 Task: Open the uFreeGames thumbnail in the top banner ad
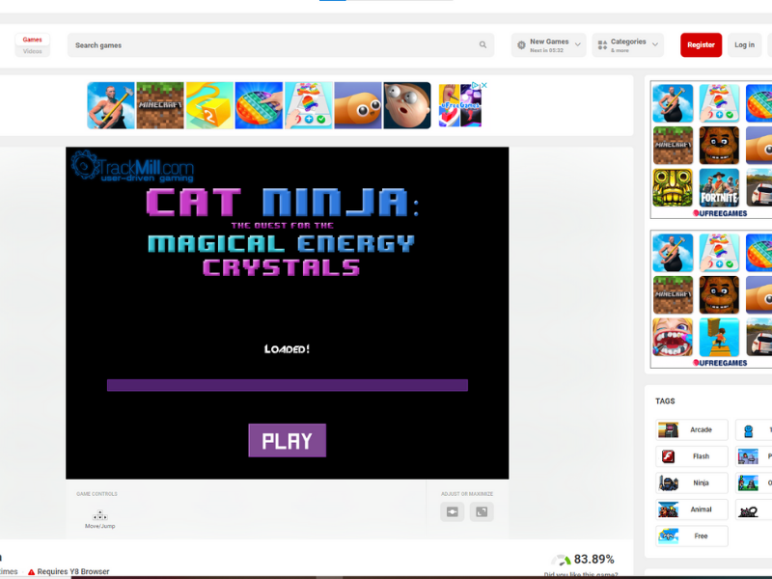[459, 105]
